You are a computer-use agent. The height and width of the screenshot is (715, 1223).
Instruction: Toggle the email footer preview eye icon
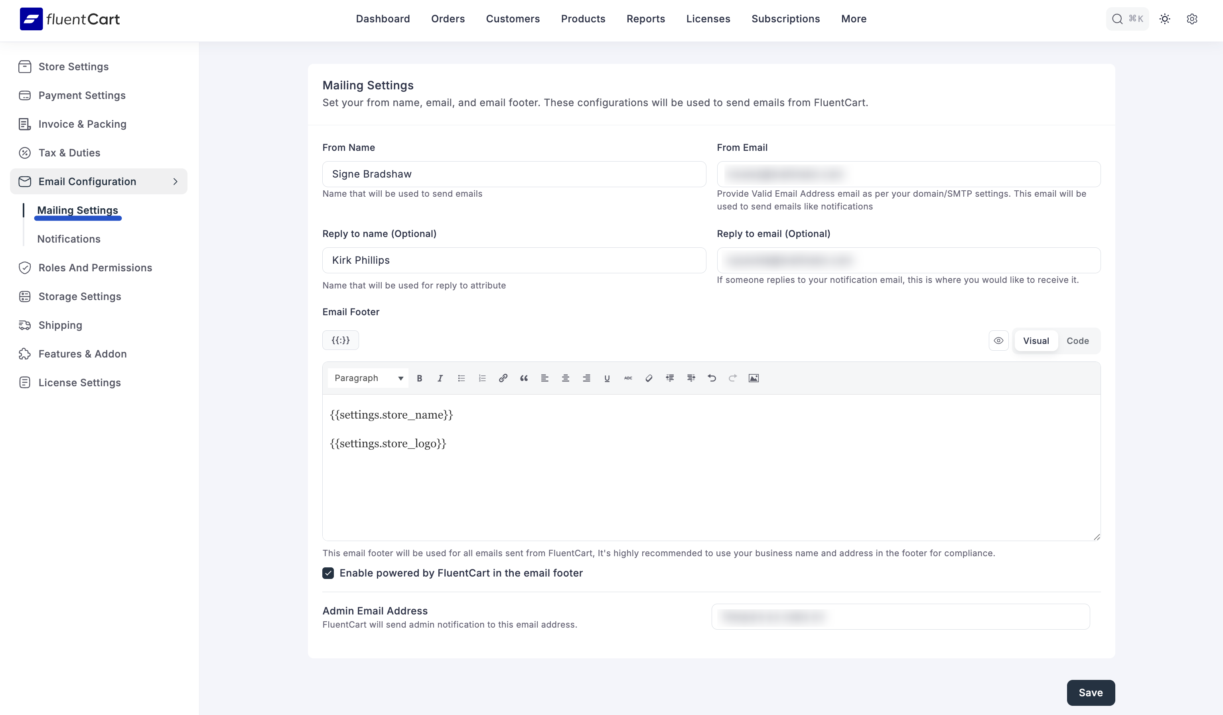(x=999, y=341)
